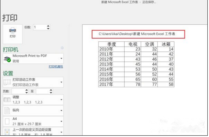Screen dimensions: 209x137
Task: Click the value 58 in the 冰箱 column
Action: [171, 85]
